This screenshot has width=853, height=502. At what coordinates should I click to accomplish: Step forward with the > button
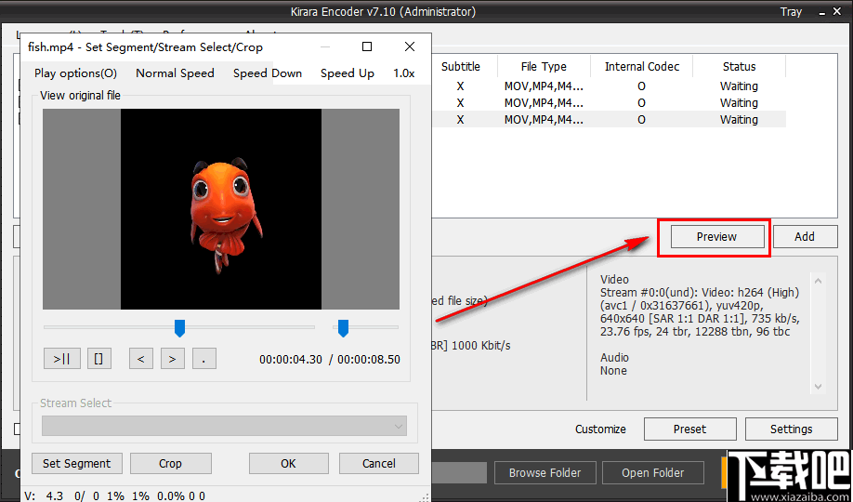coord(173,359)
